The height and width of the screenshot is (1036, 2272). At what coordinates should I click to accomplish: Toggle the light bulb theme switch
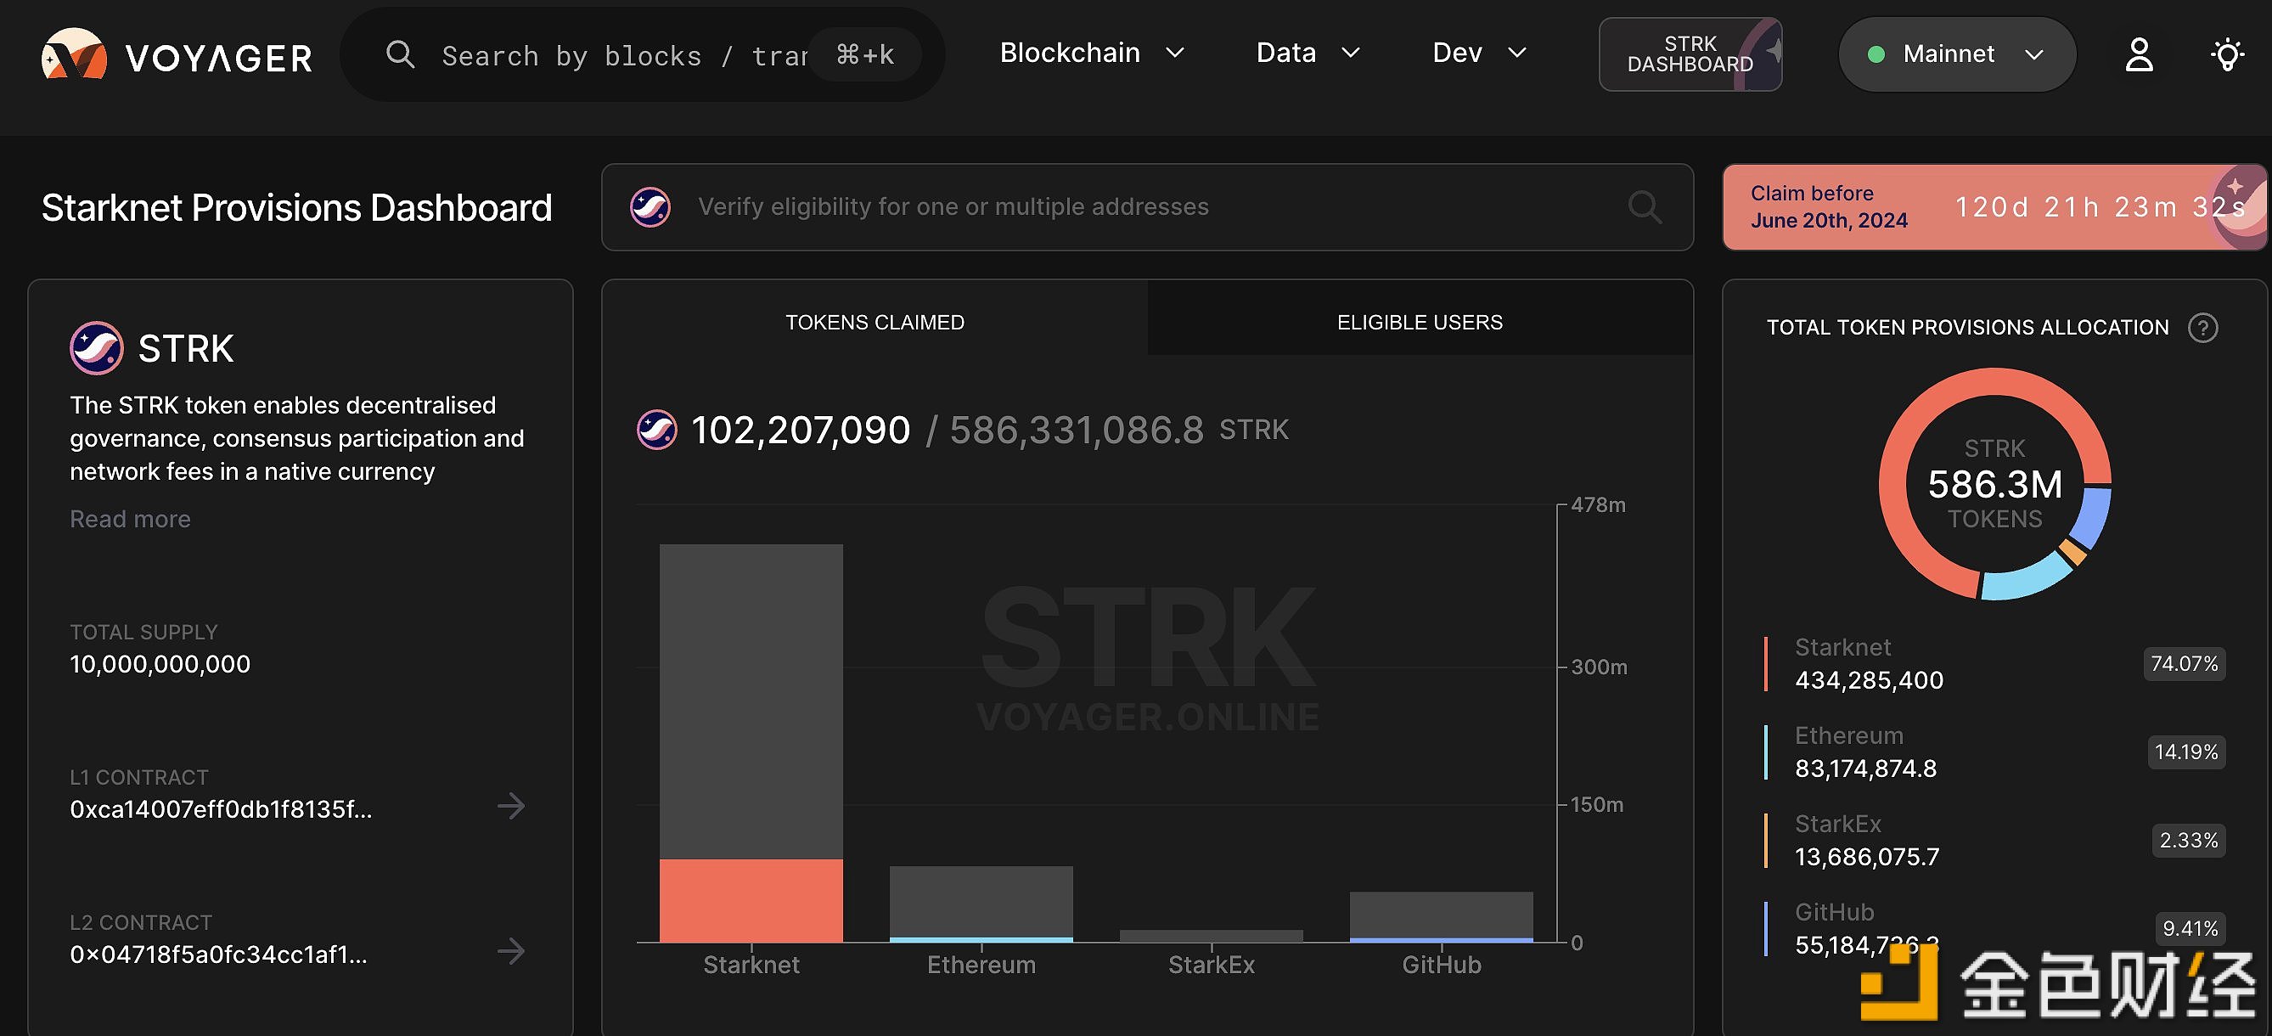(x=2227, y=54)
